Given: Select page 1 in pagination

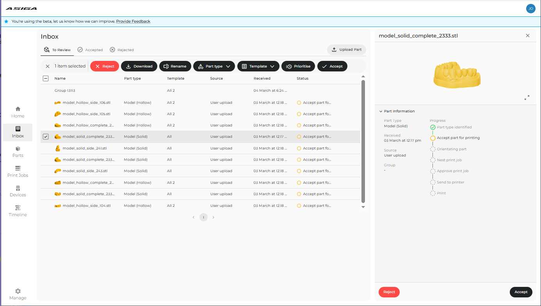Looking at the screenshot, I should (x=203, y=217).
